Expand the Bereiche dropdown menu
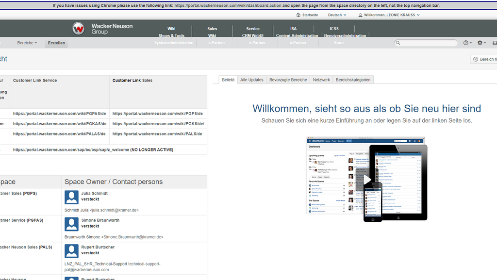This screenshot has width=497, height=280. pyautogui.click(x=27, y=43)
